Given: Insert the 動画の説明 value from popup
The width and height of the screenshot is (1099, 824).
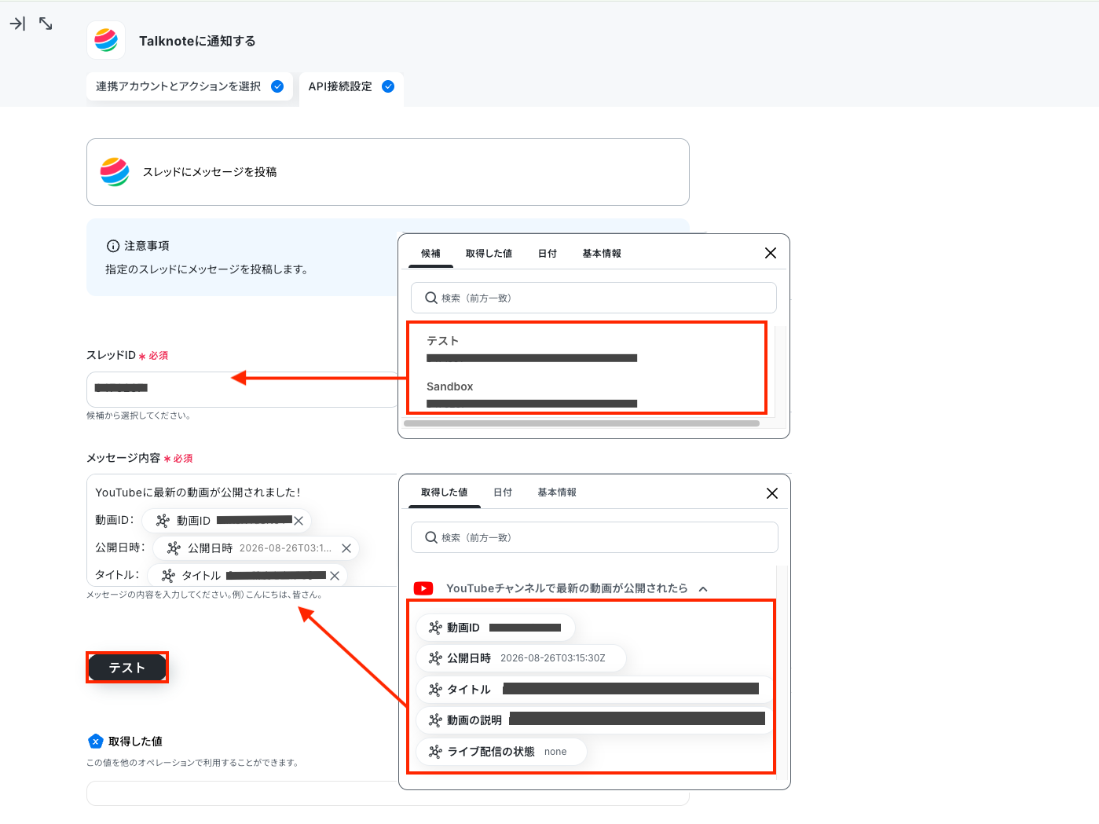Looking at the screenshot, I should 595,720.
